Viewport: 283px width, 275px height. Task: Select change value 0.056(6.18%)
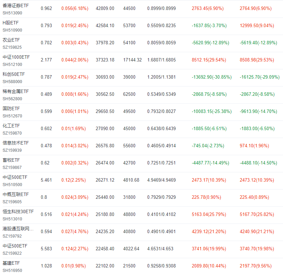coord(75,9)
